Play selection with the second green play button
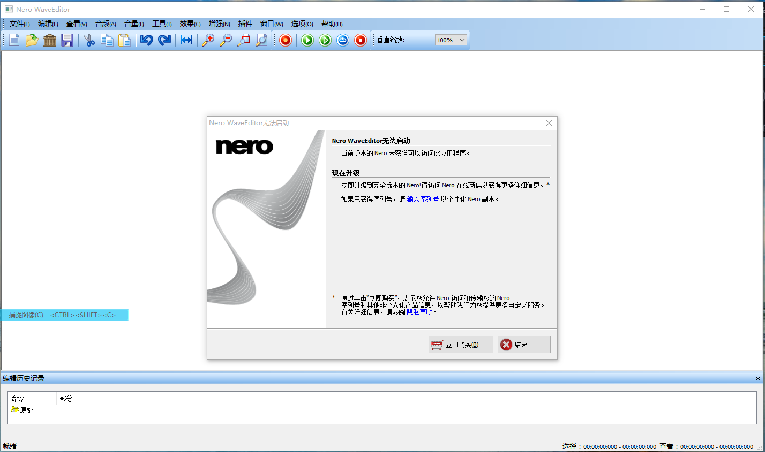The width and height of the screenshot is (765, 452). (x=325, y=40)
